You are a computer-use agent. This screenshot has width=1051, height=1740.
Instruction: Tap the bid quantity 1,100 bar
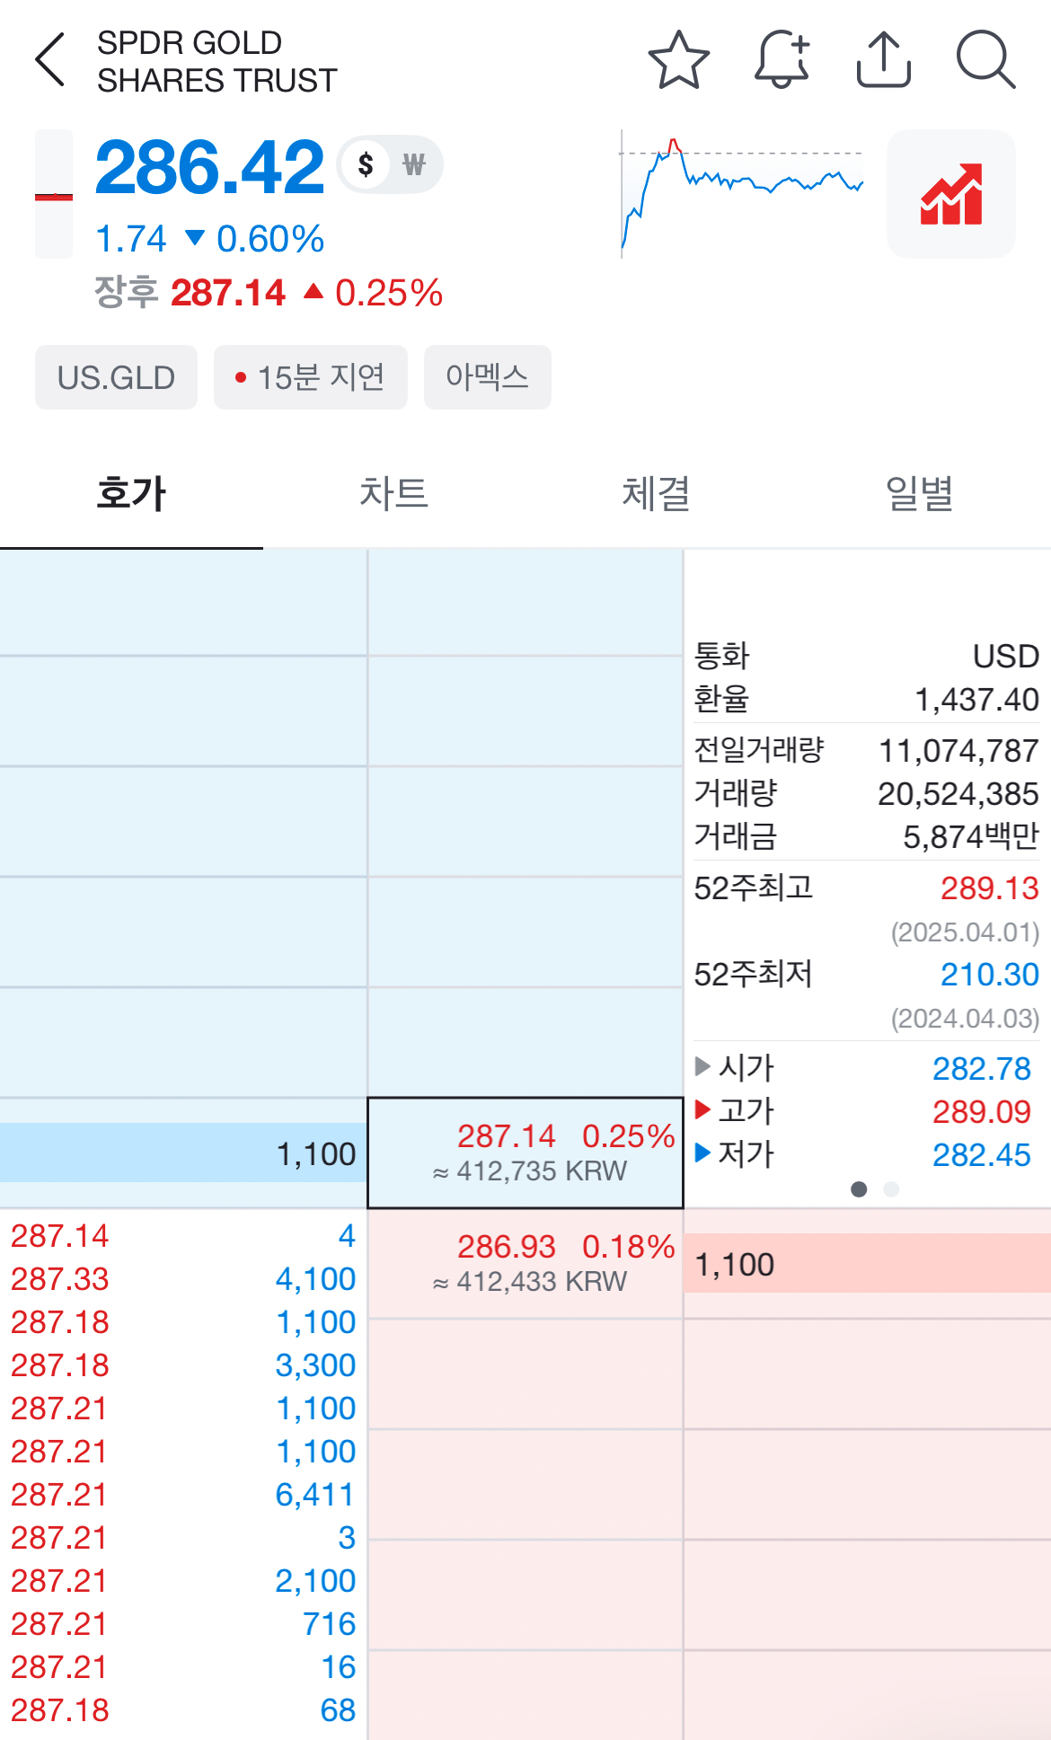click(867, 1263)
